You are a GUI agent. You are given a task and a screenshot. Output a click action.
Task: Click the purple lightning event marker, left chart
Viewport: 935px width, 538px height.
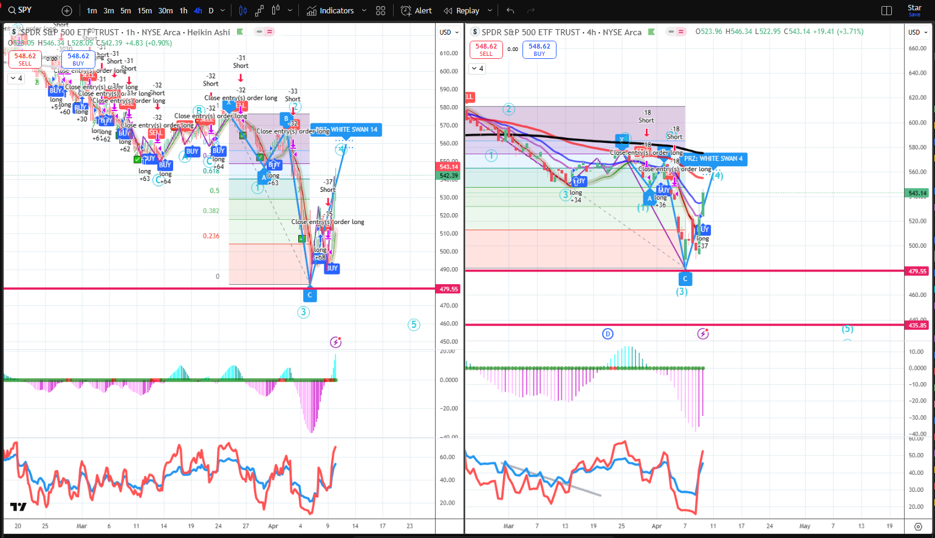click(x=336, y=342)
